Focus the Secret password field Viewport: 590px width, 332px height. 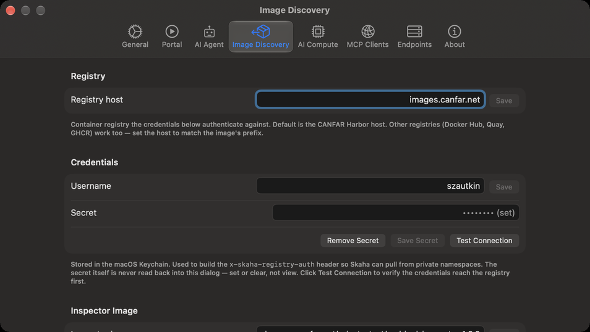[395, 212]
